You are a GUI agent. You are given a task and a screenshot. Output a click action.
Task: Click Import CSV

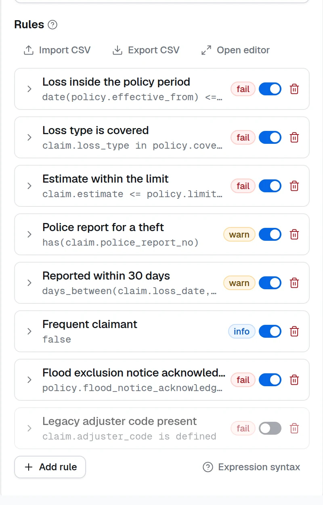[x=57, y=50]
